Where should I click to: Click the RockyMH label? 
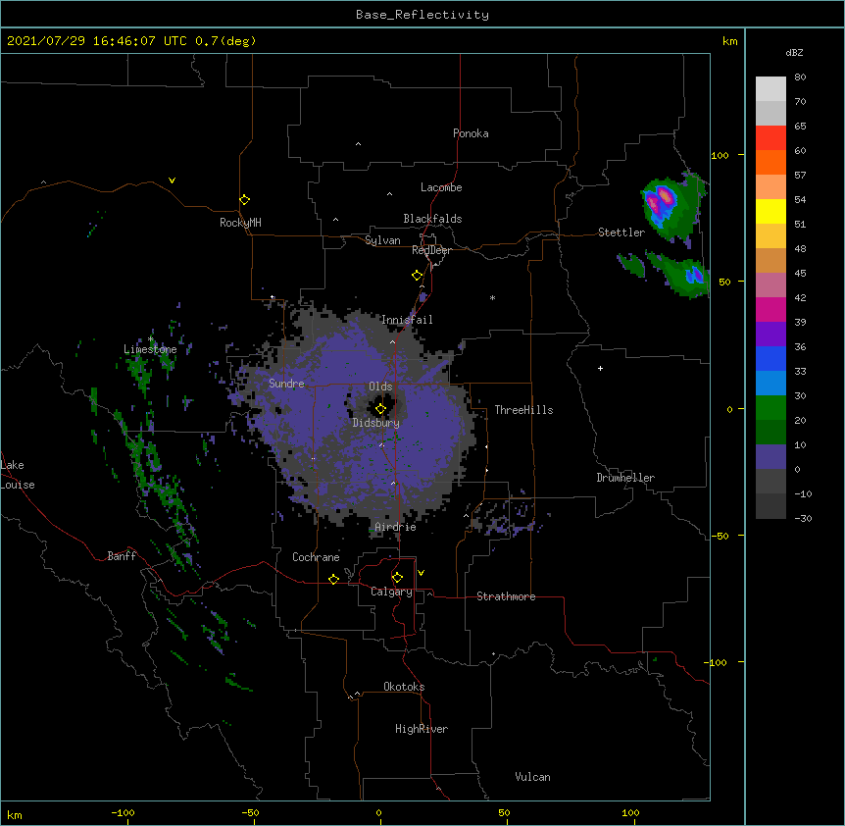(x=240, y=223)
